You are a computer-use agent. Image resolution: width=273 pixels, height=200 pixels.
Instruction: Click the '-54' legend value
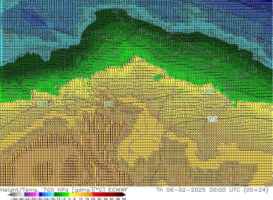coord(14,199)
